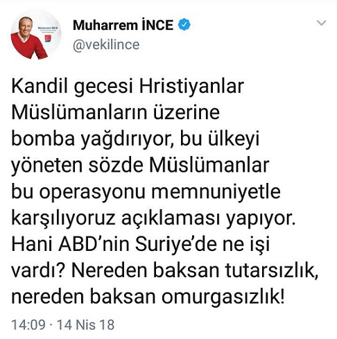Image resolution: width=337 pixels, height=339 pixels.
Task: Select the word memnuniyetle
Action: pos(216,192)
